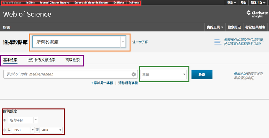269x138 pixels.
Task: Switch to the 高级检索 tab
Action: (72, 60)
